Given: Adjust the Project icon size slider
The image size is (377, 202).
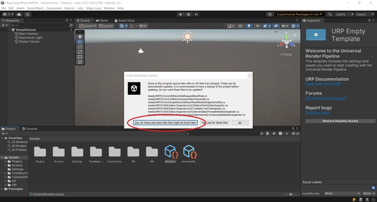Looking at the screenshot, I should (290, 194).
